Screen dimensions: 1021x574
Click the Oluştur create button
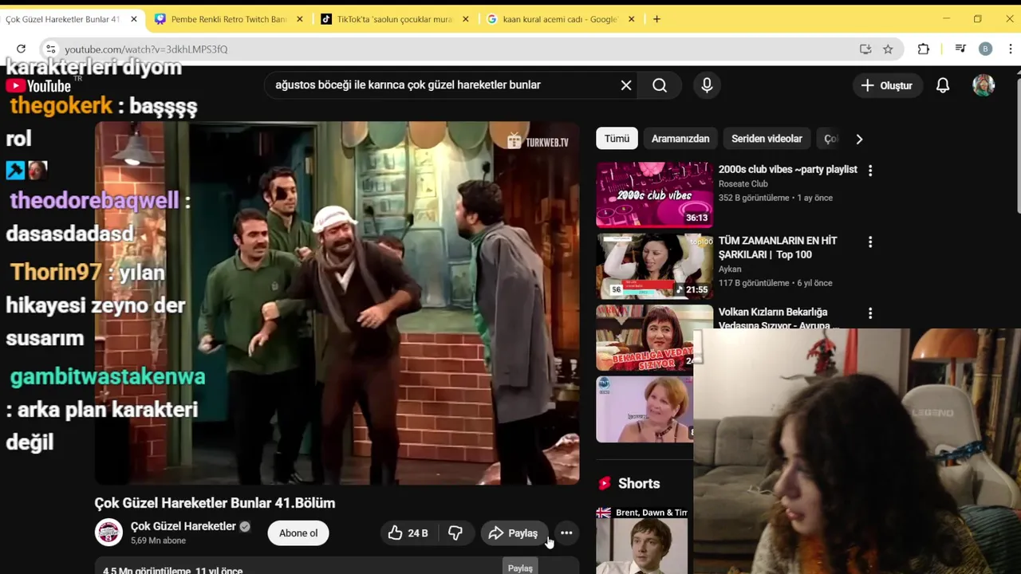coord(887,85)
